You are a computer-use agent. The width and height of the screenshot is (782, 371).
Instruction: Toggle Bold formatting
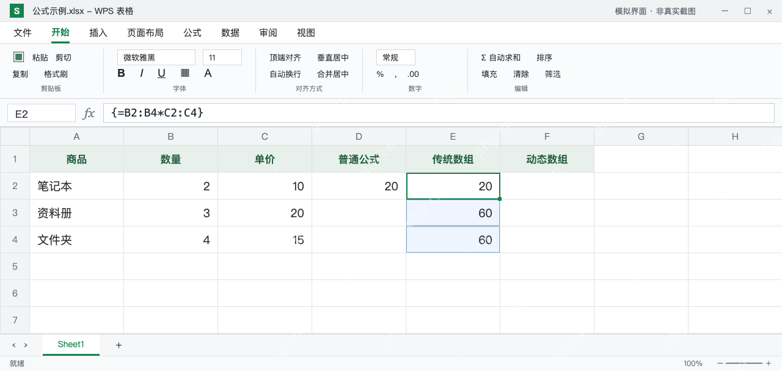[x=121, y=73]
